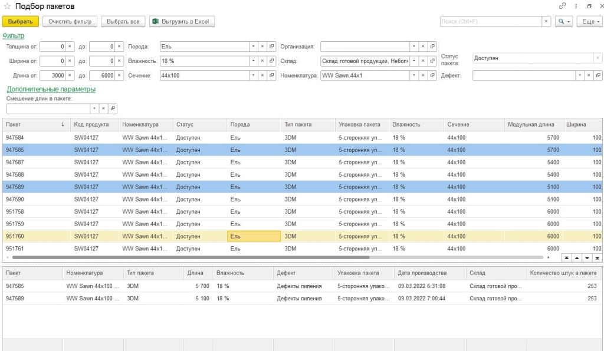Image resolution: width=604 pixels, height=351 pixels.
Task: Jump to last row of packages table
Action: [598, 258]
